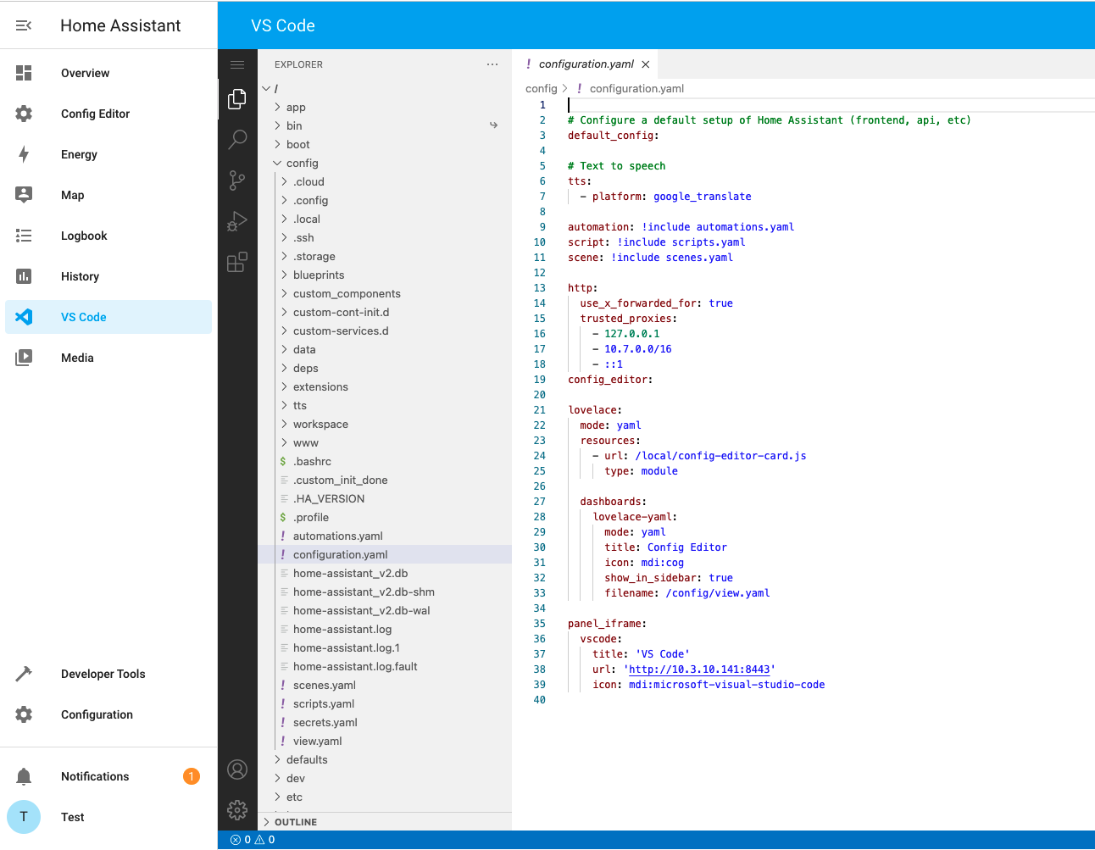This screenshot has height=850, width=1095.
Task: Open Extensions view icon
Action: tap(237, 262)
